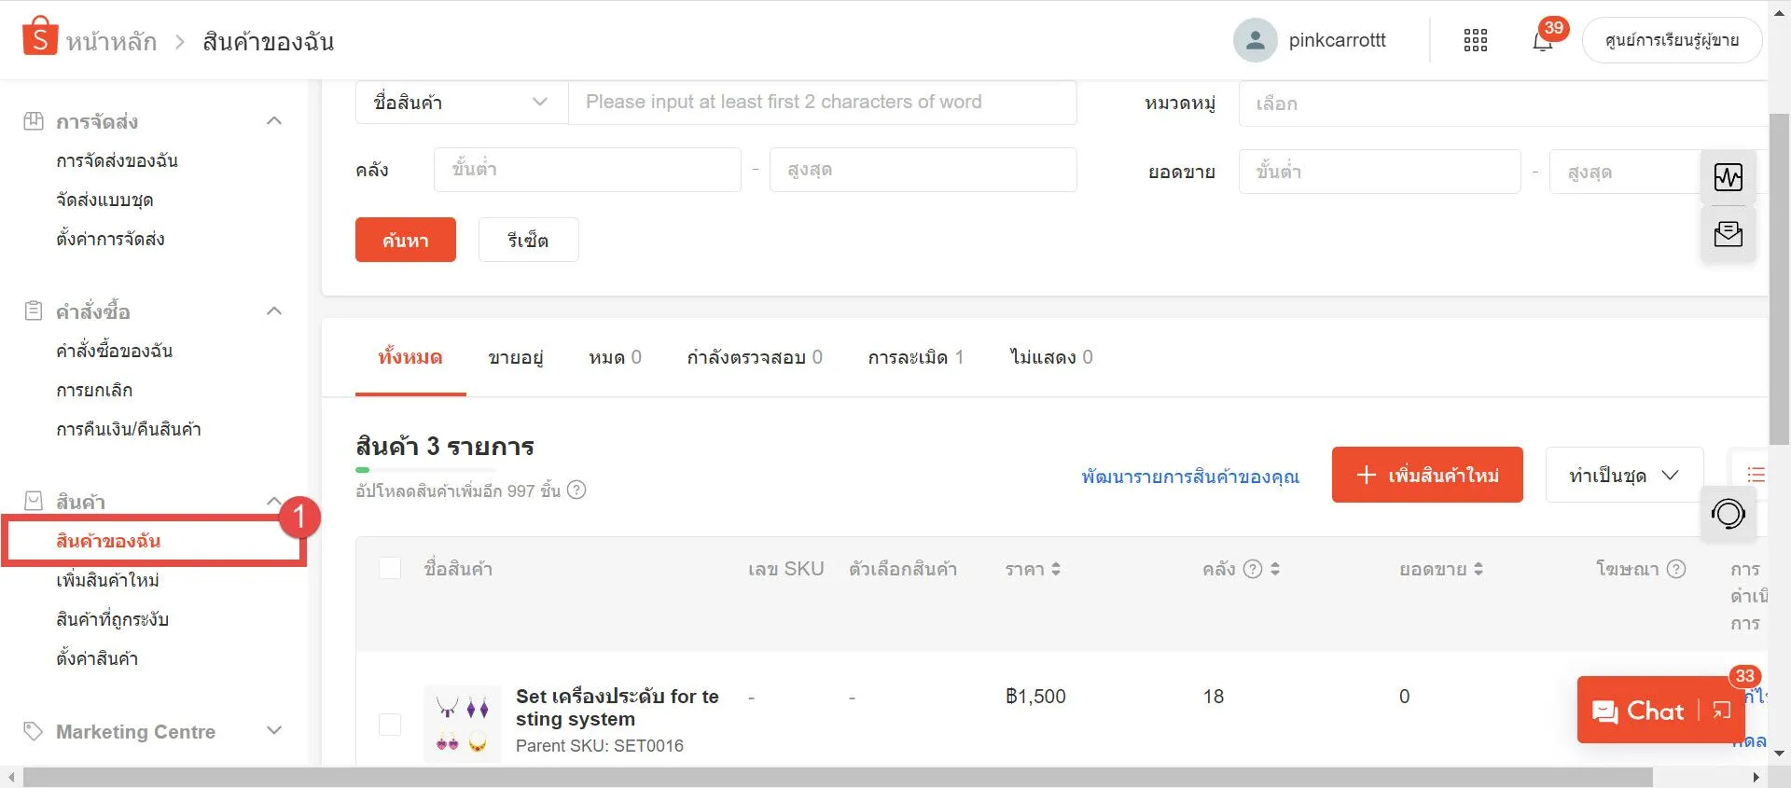Click the ค้นหา search button

[405, 241]
